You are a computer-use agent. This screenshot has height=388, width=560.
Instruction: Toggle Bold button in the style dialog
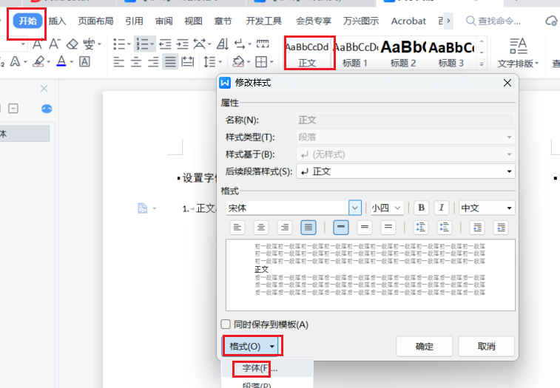[422, 208]
